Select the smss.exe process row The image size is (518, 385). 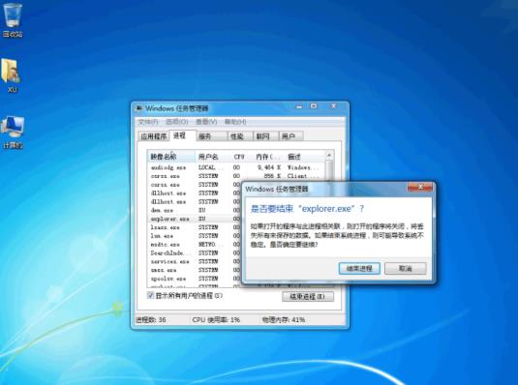[x=195, y=271]
